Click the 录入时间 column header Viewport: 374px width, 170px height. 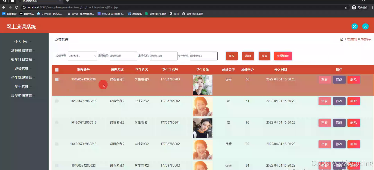(x=281, y=70)
